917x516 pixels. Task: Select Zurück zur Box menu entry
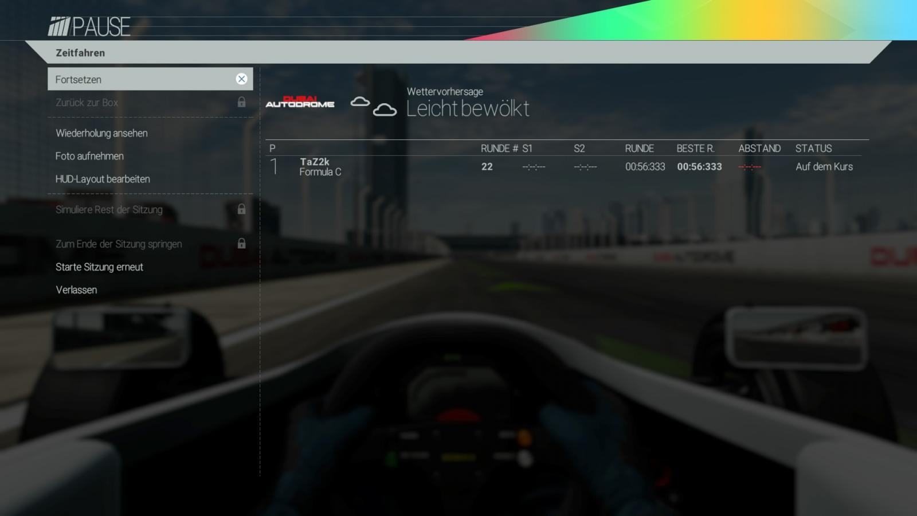pos(150,103)
